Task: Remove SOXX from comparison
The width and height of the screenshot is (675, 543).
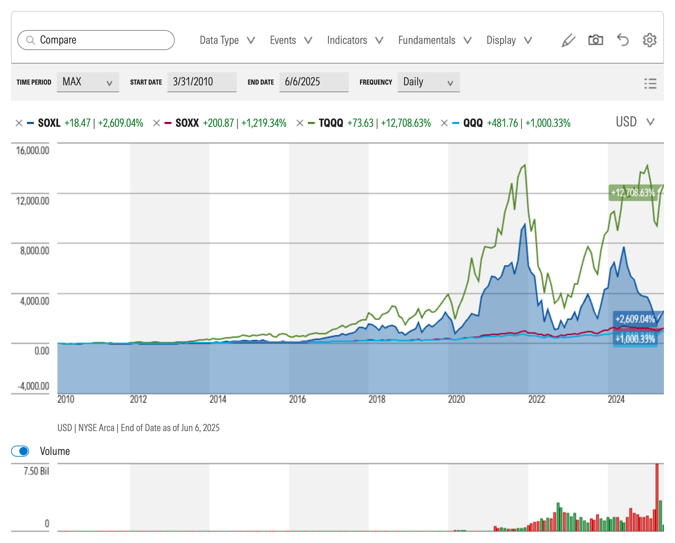Action: pos(156,123)
